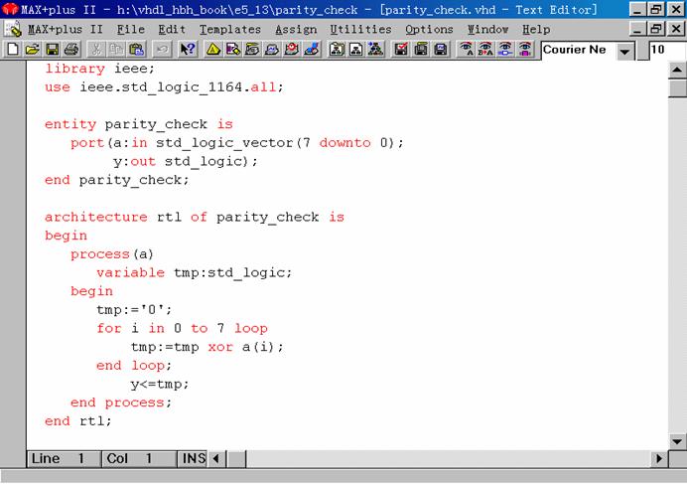Click the 'architecture' keyword
This screenshot has height=484, width=687.
96,218
